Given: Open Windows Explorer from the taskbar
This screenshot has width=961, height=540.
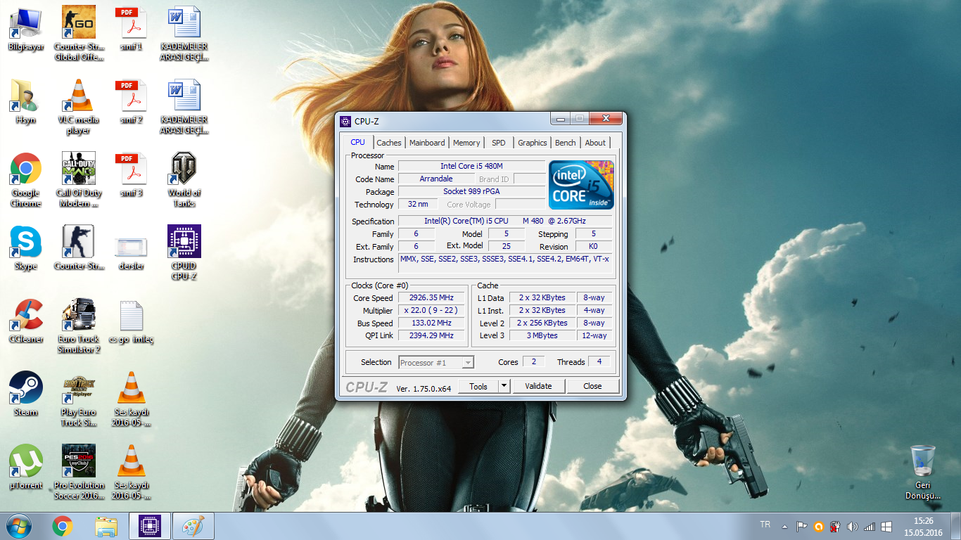Looking at the screenshot, I should [106, 526].
